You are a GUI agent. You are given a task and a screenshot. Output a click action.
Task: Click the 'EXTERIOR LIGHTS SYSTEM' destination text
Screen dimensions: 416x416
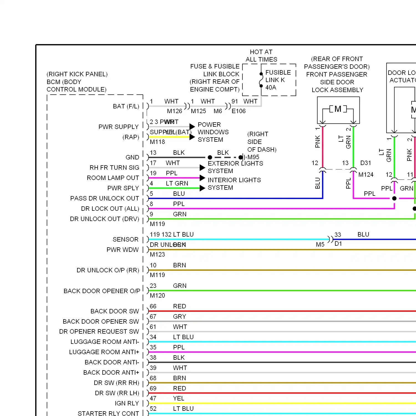pos(235,167)
